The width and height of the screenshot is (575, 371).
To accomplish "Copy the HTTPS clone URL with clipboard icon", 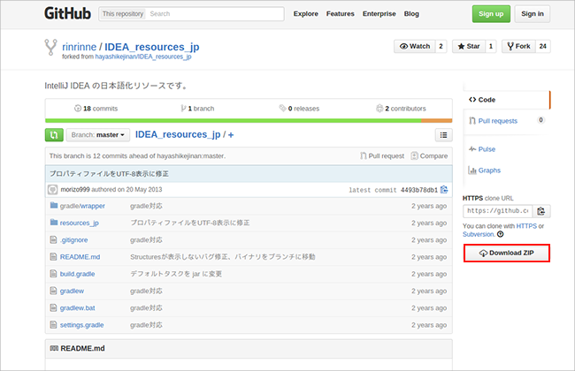I will point(540,211).
